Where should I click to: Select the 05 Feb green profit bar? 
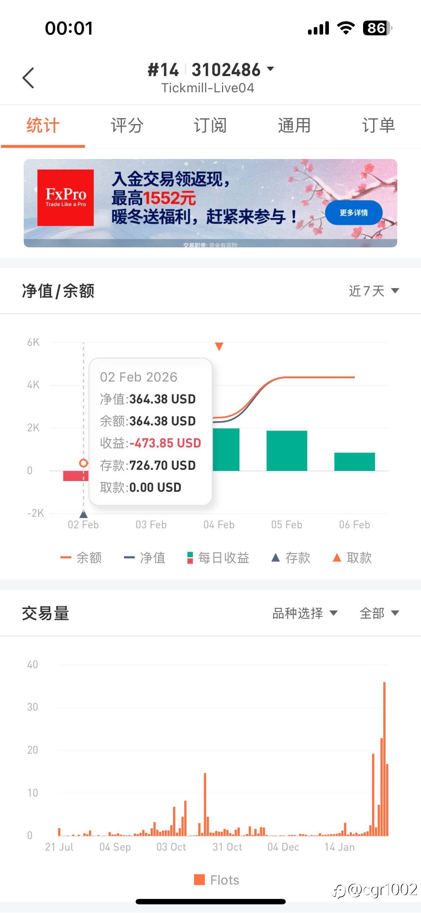pos(287,451)
